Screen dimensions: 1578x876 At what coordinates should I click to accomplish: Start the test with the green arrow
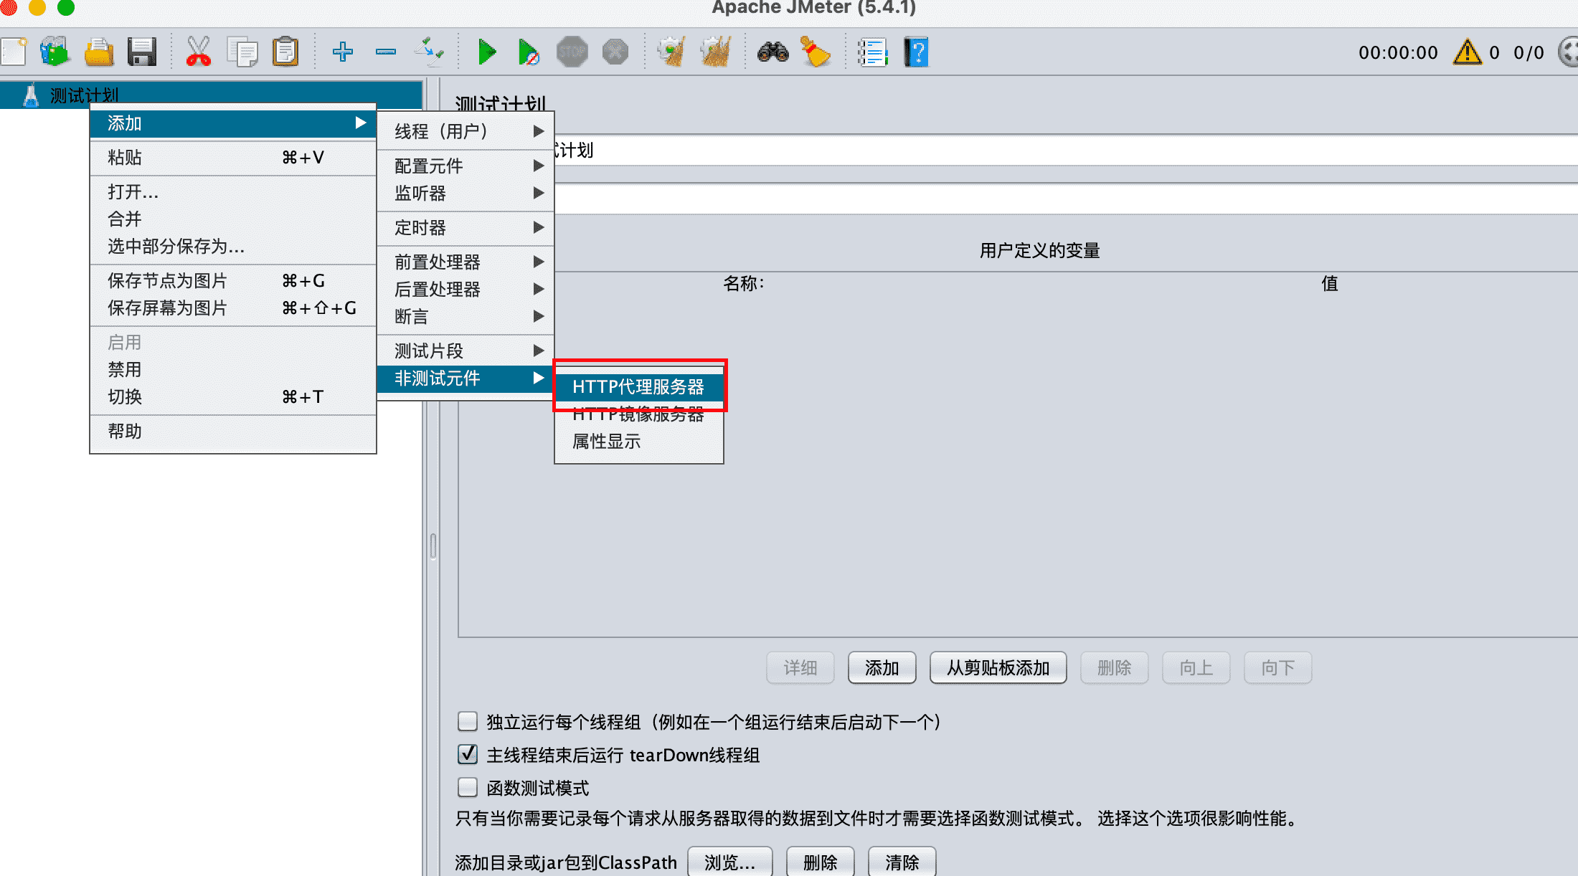(487, 52)
